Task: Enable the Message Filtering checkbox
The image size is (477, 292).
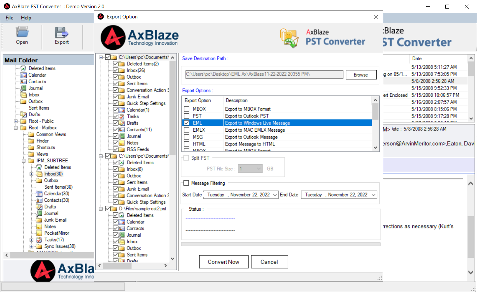Action: [x=186, y=183]
